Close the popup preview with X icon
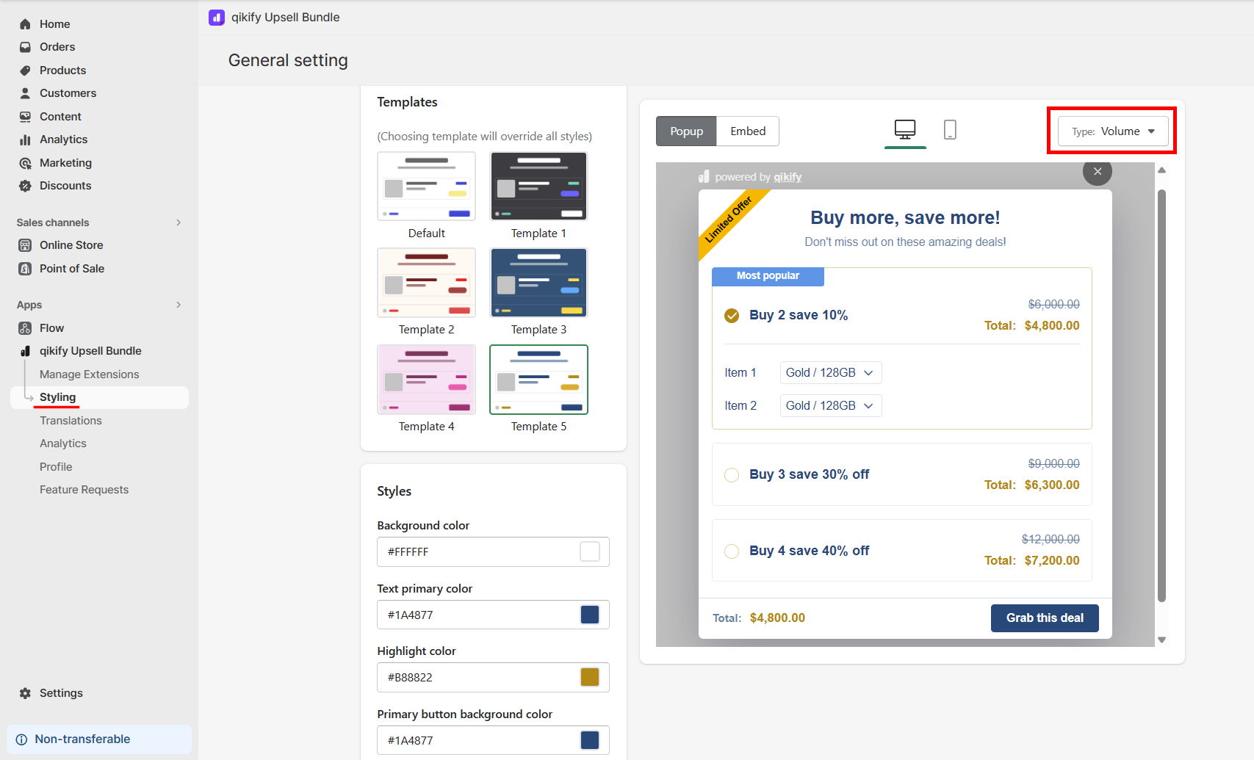Image resolution: width=1254 pixels, height=760 pixels. 1098,171
